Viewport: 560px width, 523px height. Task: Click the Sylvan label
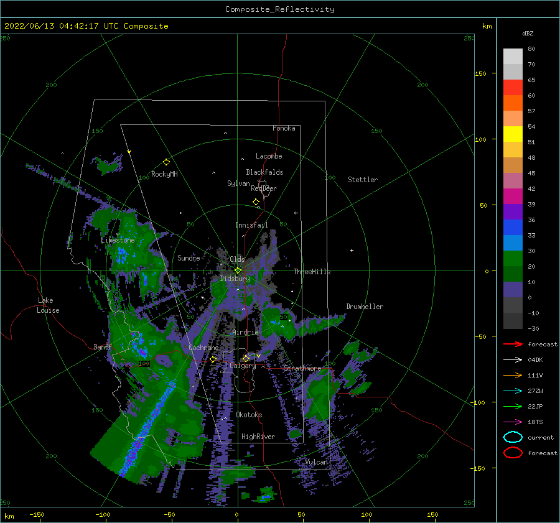tap(238, 183)
